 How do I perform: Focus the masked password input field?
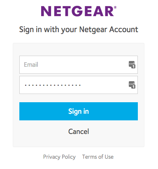[79, 85]
